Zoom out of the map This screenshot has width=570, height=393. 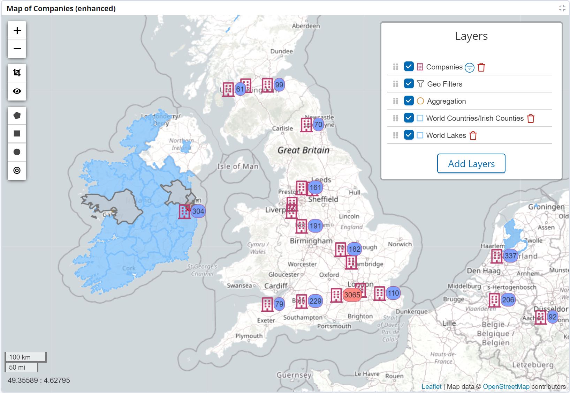pyautogui.click(x=17, y=49)
